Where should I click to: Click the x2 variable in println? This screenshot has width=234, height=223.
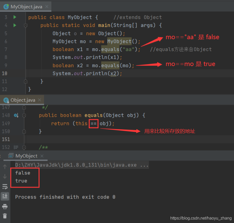[113, 74]
